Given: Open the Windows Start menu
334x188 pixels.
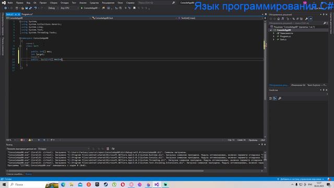Looking at the screenshot, I should 4,184.
